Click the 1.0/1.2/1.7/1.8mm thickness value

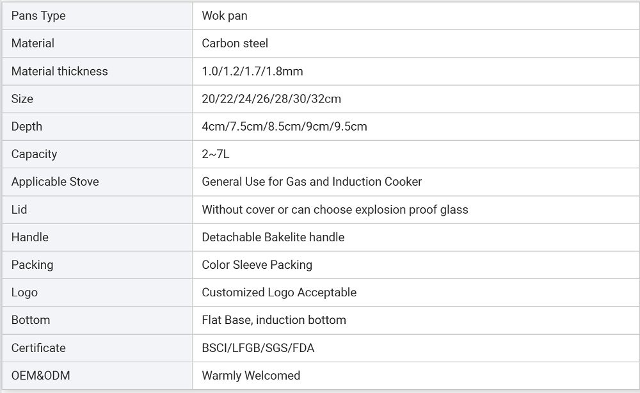click(252, 71)
